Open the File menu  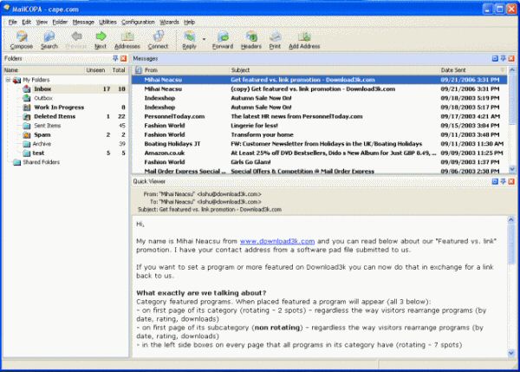13,22
